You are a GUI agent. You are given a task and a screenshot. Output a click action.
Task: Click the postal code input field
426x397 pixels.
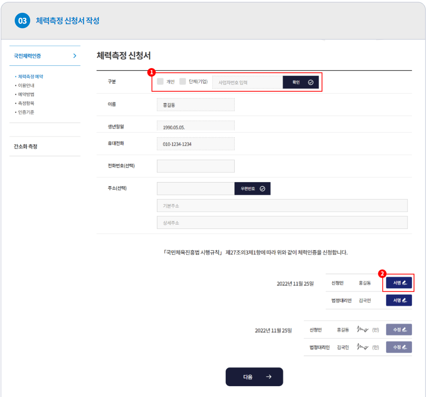coord(196,189)
